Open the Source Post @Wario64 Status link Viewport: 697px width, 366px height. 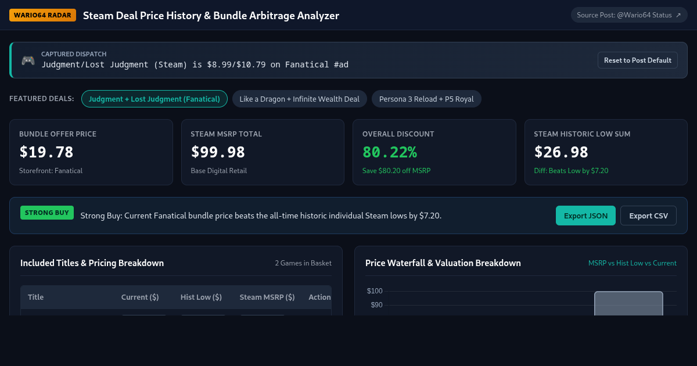629,15
